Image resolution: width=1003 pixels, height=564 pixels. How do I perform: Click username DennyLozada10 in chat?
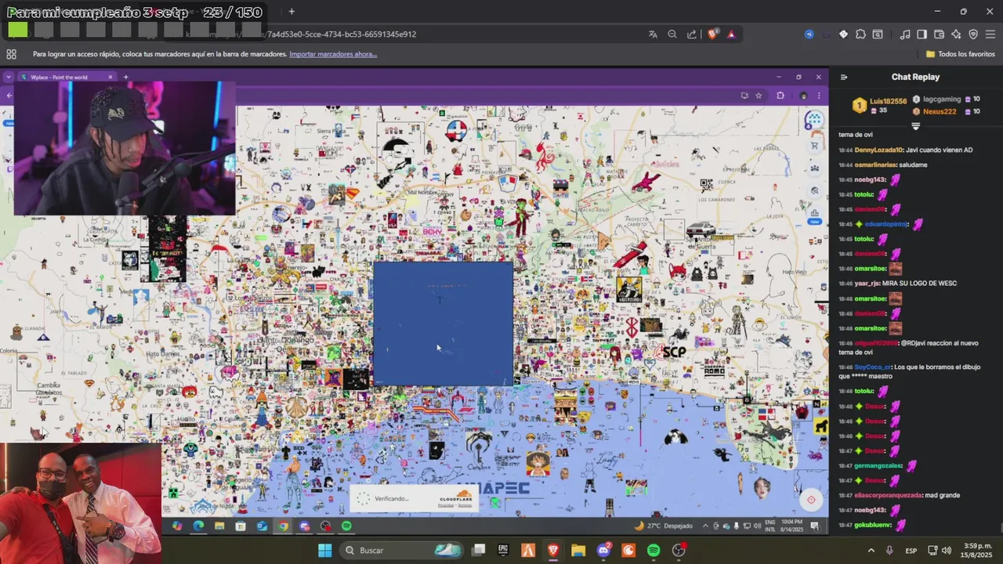click(x=878, y=150)
